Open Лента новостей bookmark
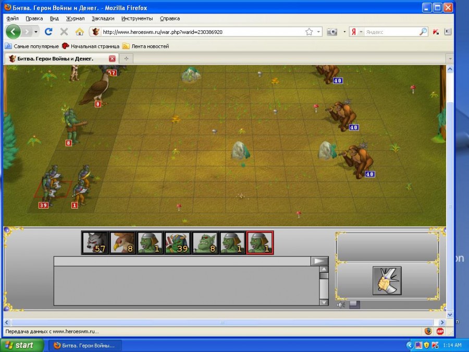 click(x=146, y=46)
